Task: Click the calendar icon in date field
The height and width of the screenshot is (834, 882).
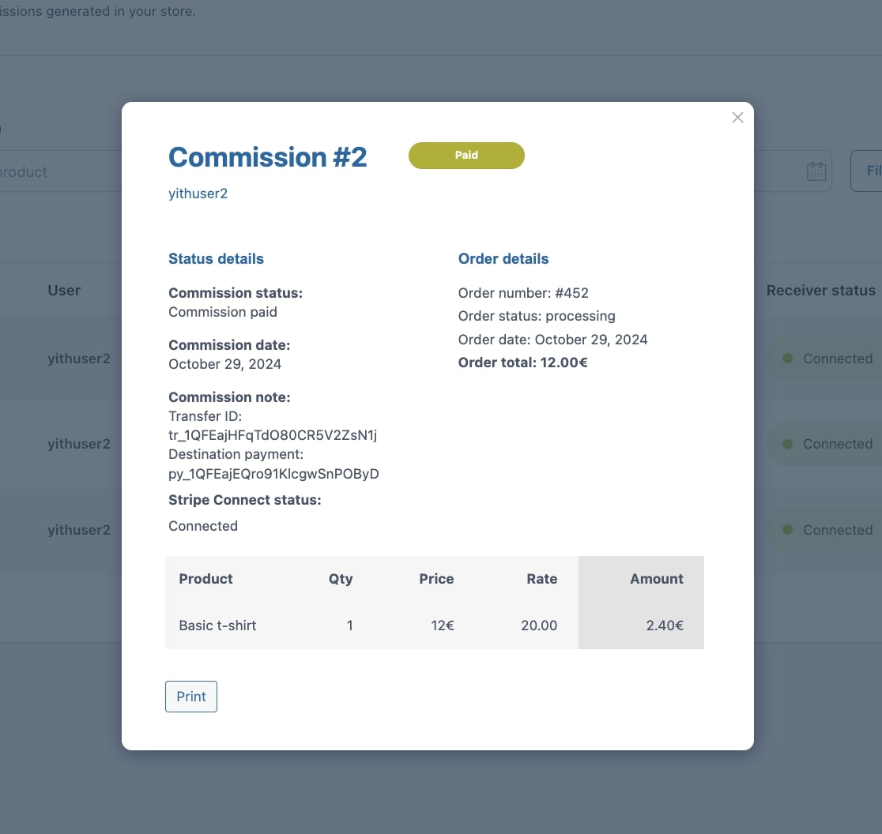Action: [816, 171]
